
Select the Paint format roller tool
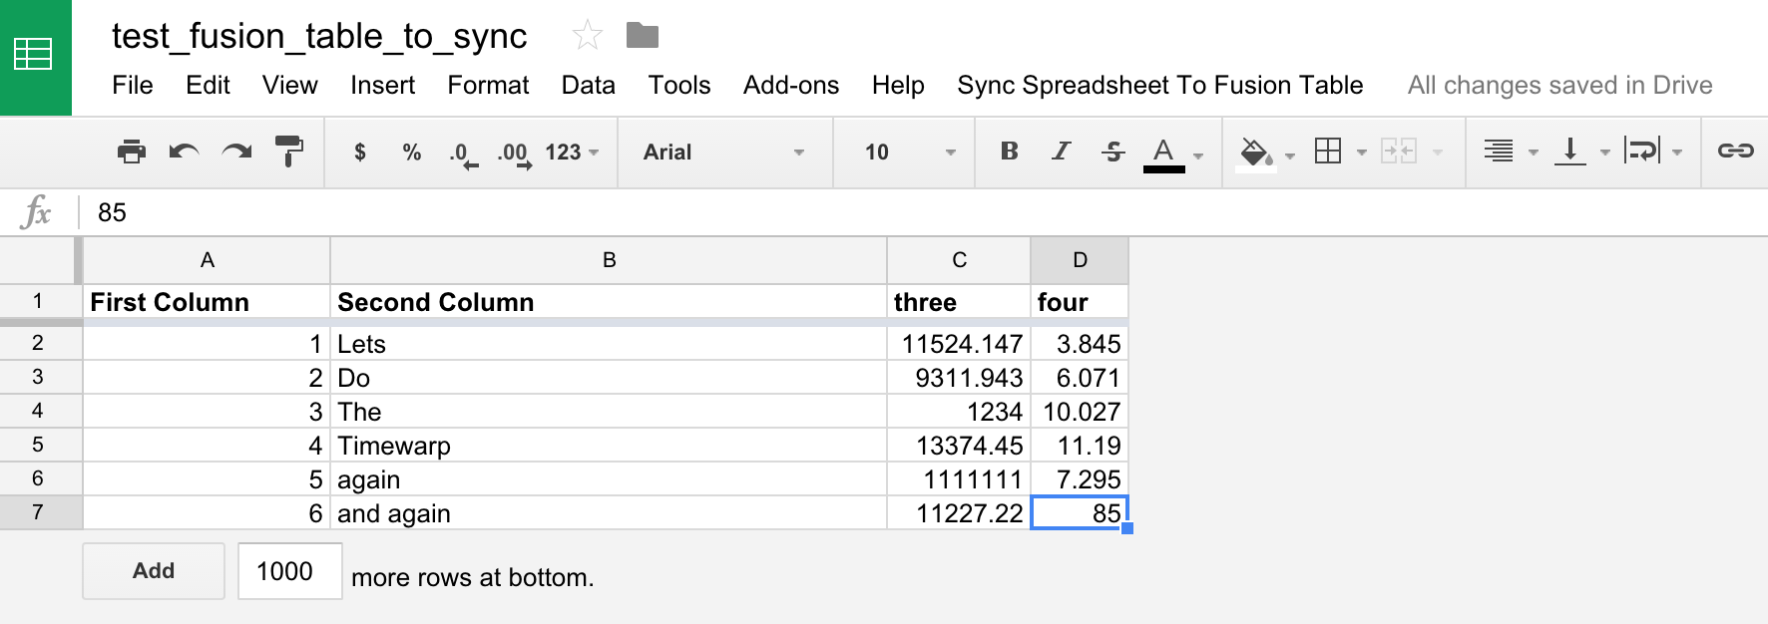[289, 153]
